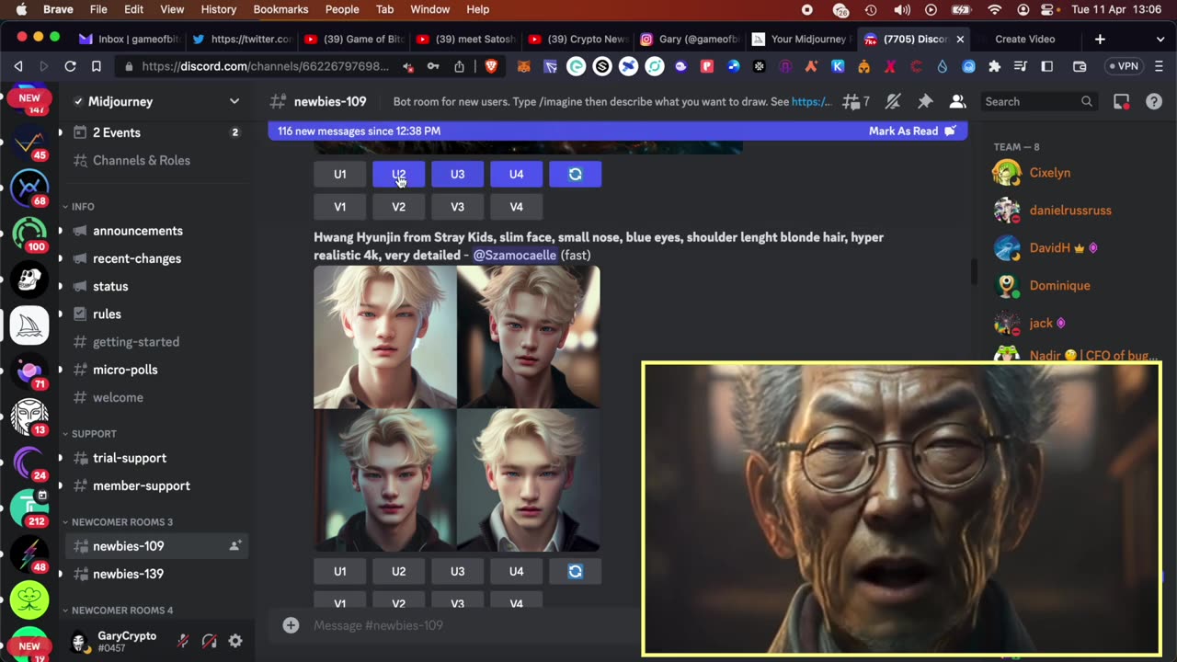Open the Bookmarks menu

(280, 9)
